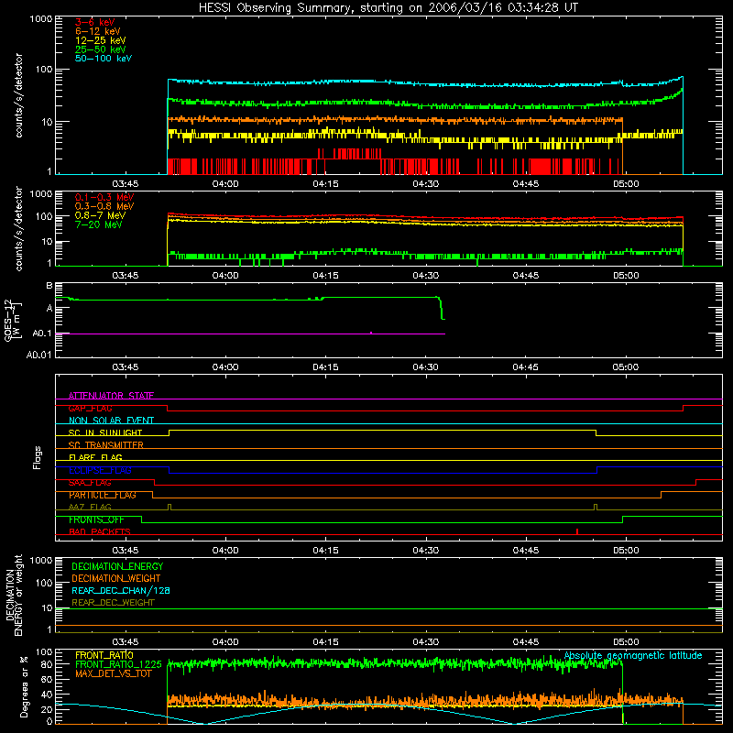The width and height of the screenshot is (733, 733).
Task: Click the 04:30 tick under the GOES-12 panel
Action: (x=425, y=367)
